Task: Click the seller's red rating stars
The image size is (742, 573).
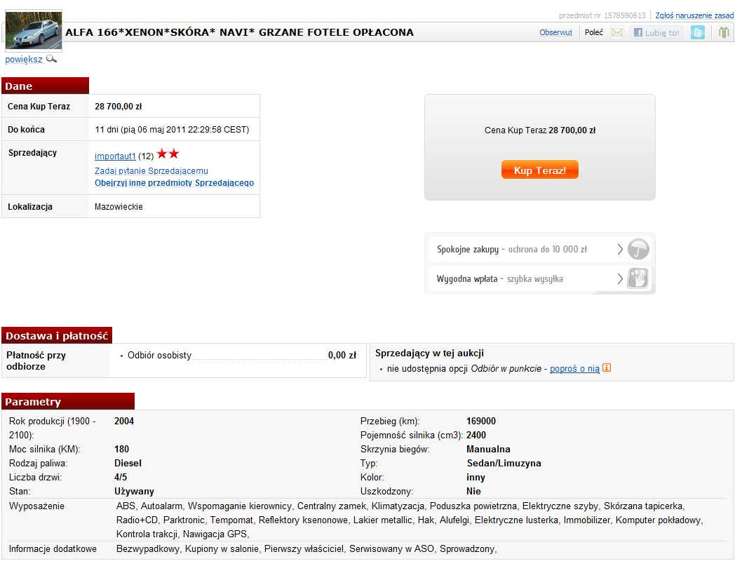Action: point(168,154)
